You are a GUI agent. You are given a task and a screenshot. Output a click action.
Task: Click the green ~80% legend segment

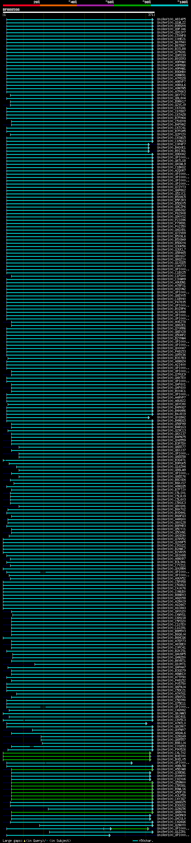tap(133, 5)
